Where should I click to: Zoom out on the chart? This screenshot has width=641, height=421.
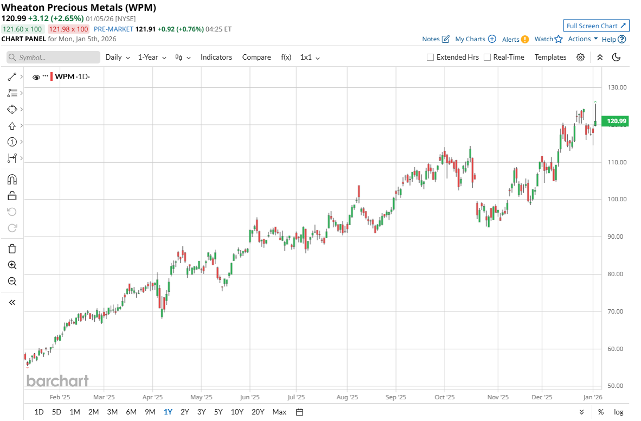12,281
